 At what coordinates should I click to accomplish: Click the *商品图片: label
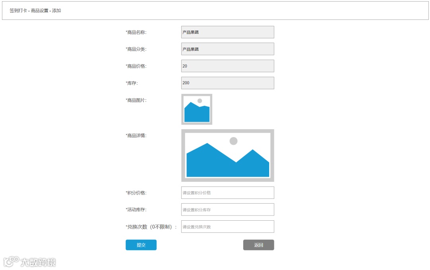coord(136,100)
